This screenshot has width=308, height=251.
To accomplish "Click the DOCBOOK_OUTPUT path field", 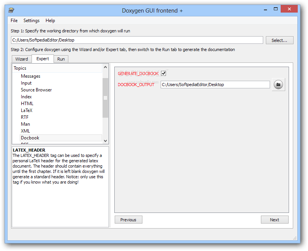I will click(215, 85).
